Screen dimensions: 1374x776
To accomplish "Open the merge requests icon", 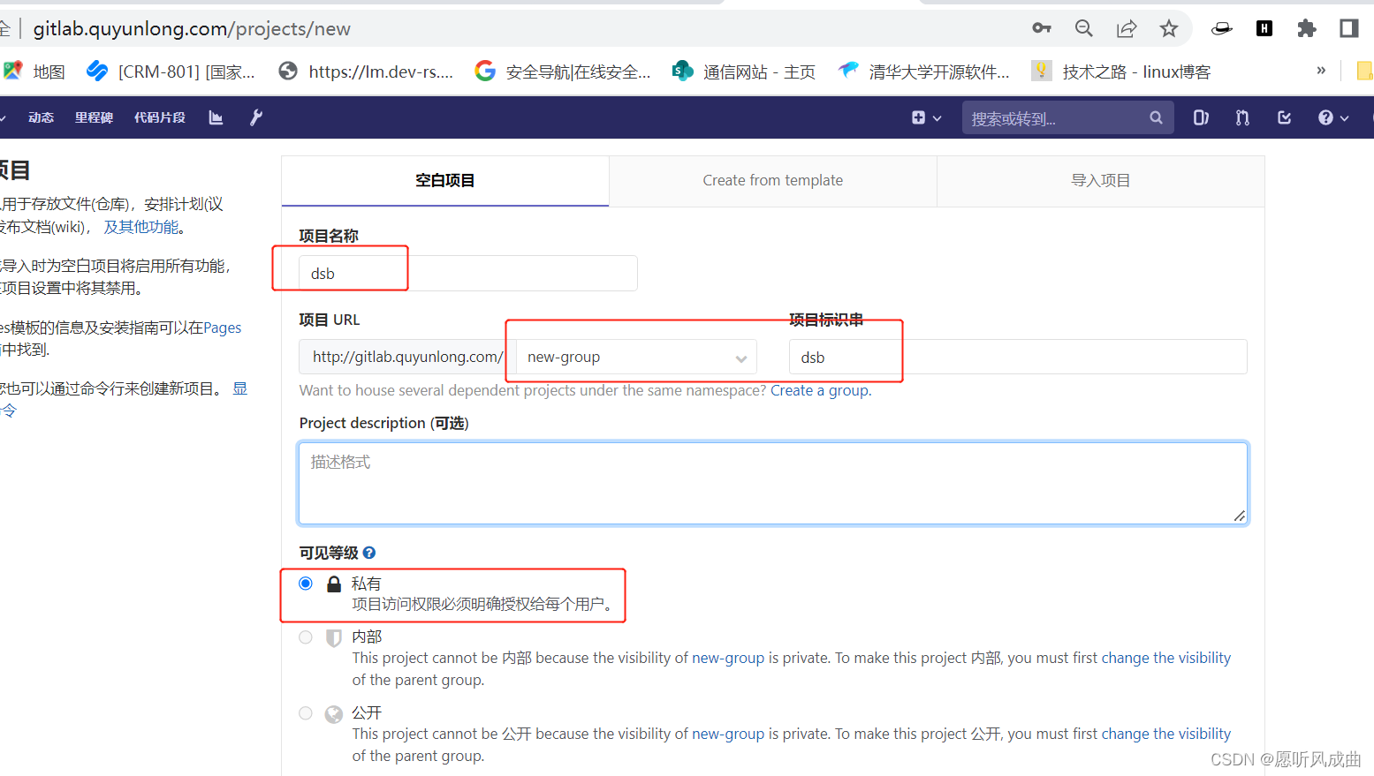I will (1241, 117).
